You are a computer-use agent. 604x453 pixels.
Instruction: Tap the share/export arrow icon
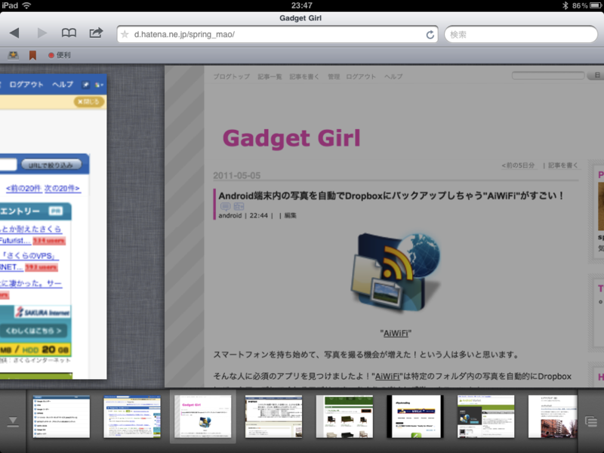tap(97, 32)
